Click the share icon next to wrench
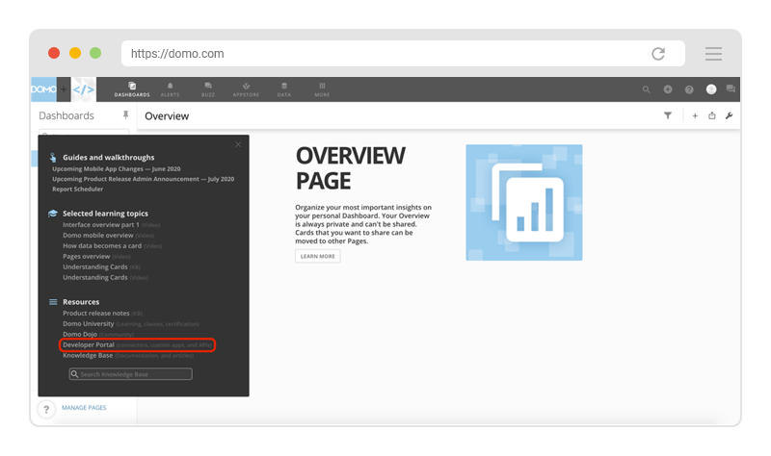This screenshot has width=771, height=456. (711, 115)
